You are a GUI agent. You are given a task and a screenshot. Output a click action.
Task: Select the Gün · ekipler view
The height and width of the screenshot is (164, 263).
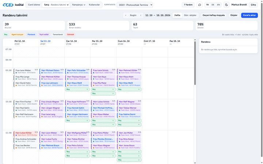point(190,15)
